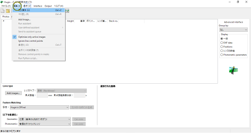Open the Interface menu
Image resolution: width=251 pixels, height=133 pixels.
click(38, 6)
